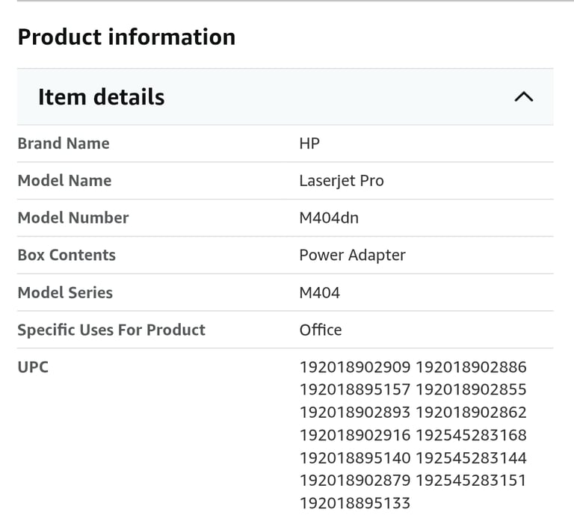Select the M404 series value
Viewport: 574px width, 515px height.
320,293
